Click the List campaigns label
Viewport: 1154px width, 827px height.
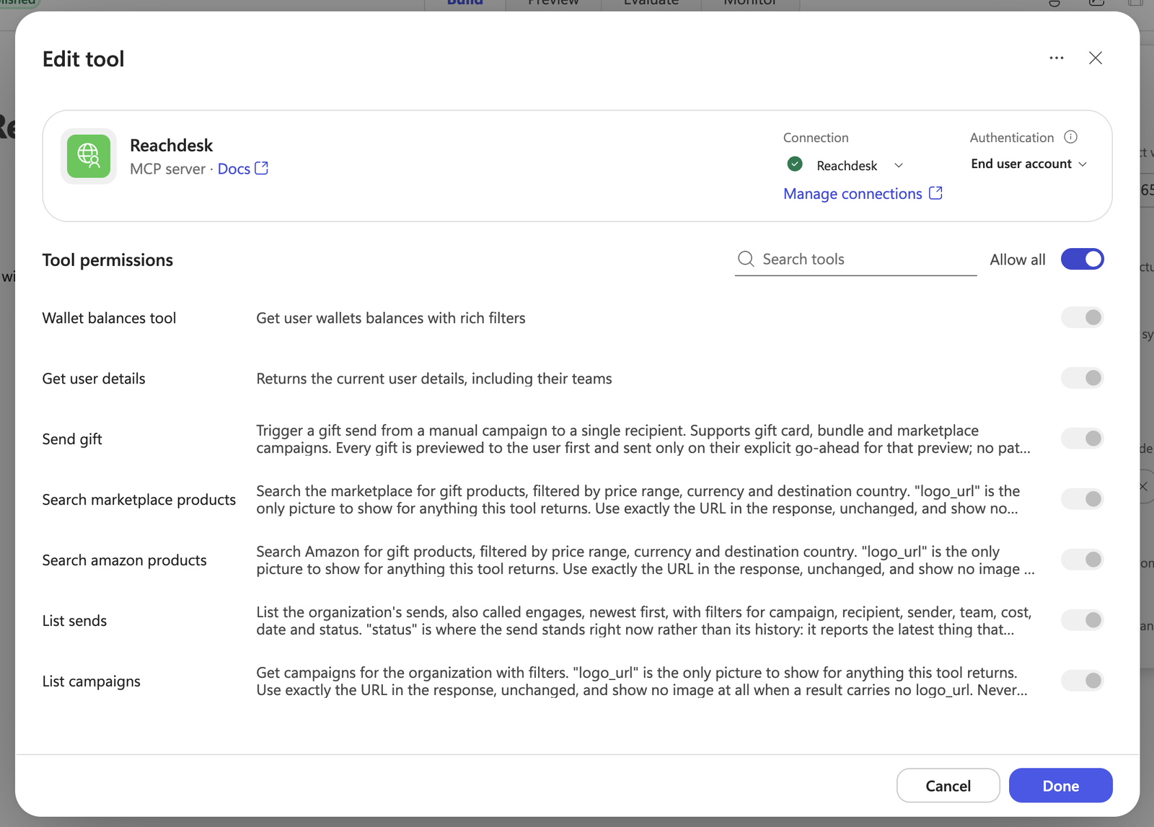click(91, 681)
